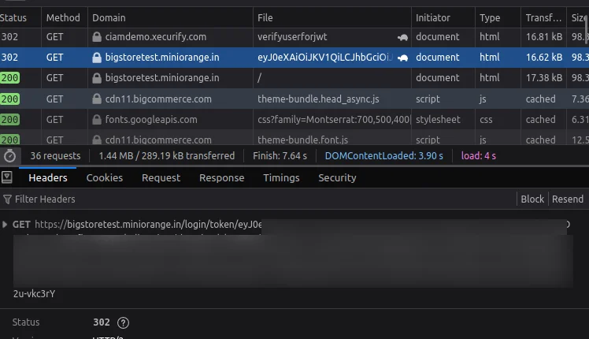Click the lock icon for fonts.googleapis.com
The image size is (589, 339).
pos(97,120)
